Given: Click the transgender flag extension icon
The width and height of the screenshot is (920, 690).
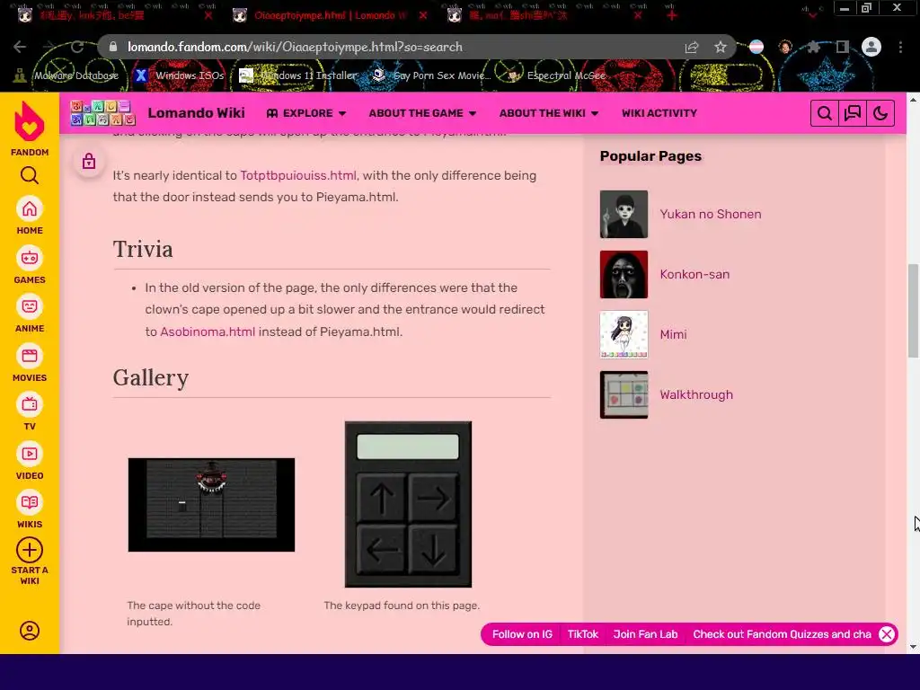Looking at the screenshot, I should coord(756,47).
